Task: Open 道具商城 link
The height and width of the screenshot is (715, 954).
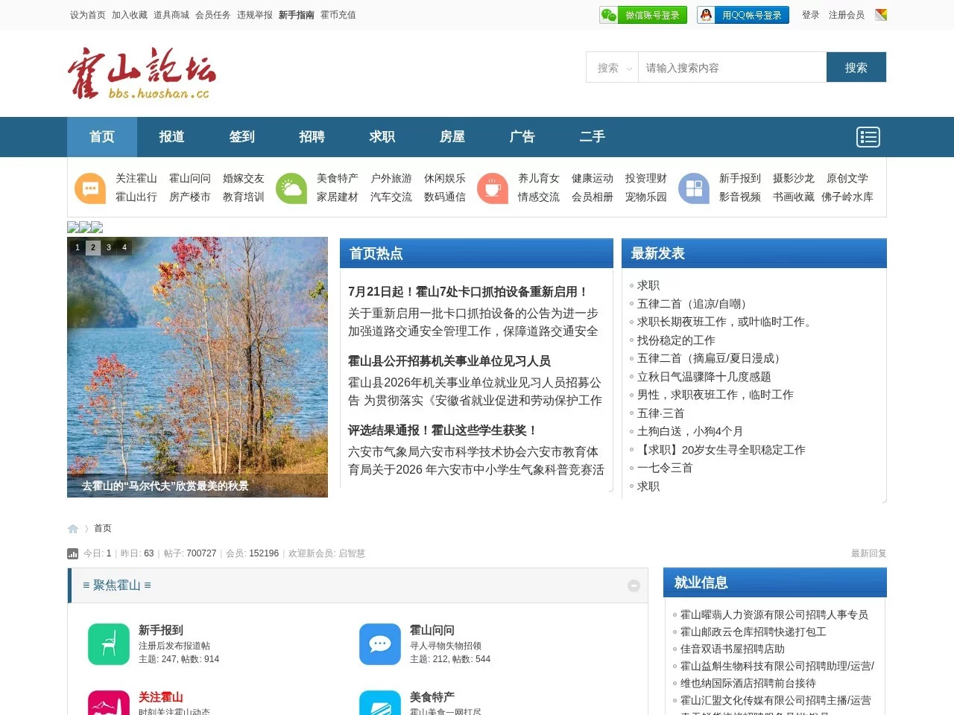Action: point(171,15)
